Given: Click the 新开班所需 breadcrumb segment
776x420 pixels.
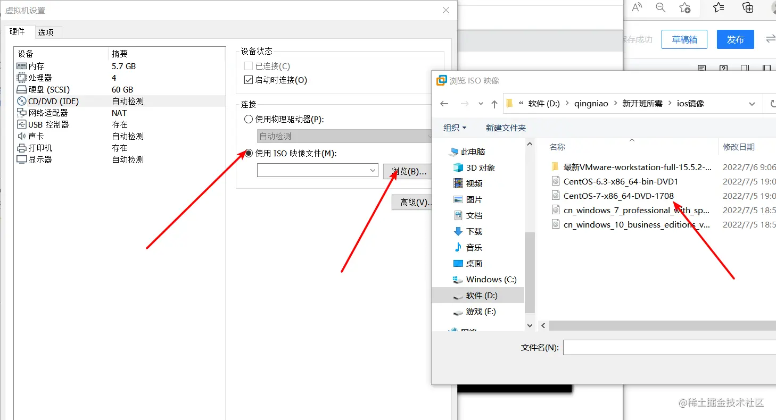Looking at the screenshot, I should point(643,104).
